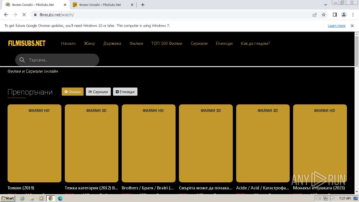Click the browser back arrow

(6, 15)
